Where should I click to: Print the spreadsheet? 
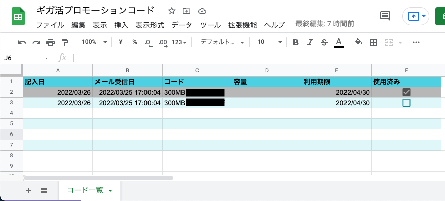pos(51,42)
